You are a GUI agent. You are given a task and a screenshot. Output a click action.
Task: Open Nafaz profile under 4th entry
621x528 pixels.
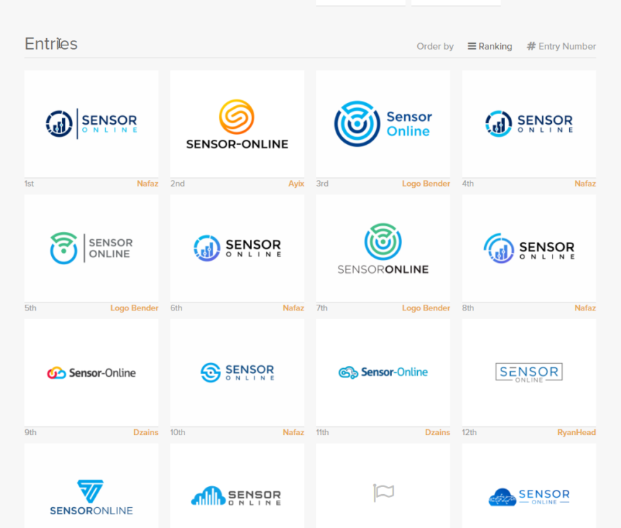585,184
